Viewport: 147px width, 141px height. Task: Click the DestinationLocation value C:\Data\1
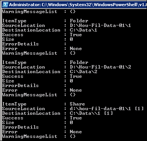(84, 30)
